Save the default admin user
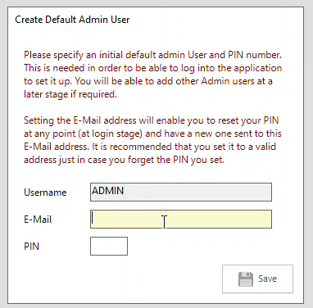Screen dimensions: 313x308 coord(257,279)
